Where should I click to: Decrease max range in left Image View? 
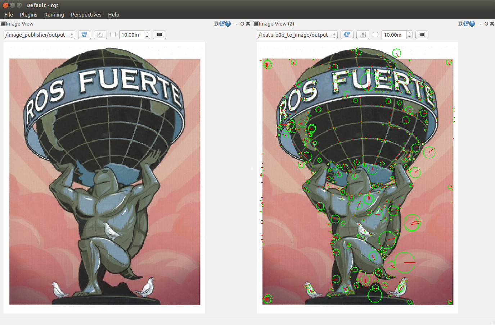coord(147,37)
